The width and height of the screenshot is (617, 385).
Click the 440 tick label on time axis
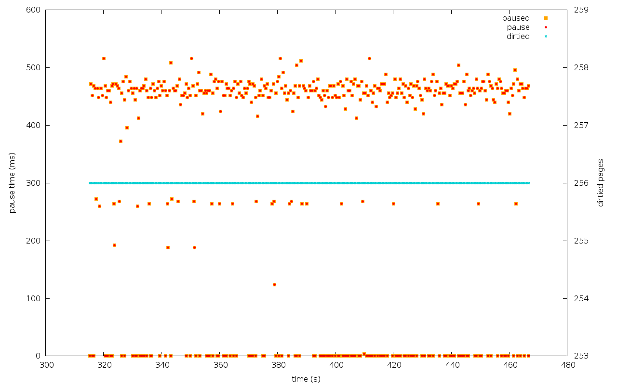point(453,365)
